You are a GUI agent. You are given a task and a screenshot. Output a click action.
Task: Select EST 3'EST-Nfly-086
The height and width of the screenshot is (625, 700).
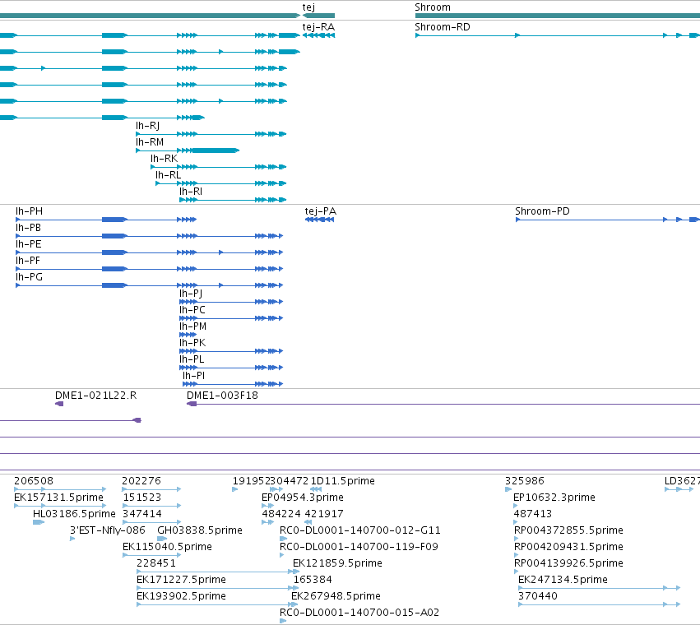click(x=108, y=530)
